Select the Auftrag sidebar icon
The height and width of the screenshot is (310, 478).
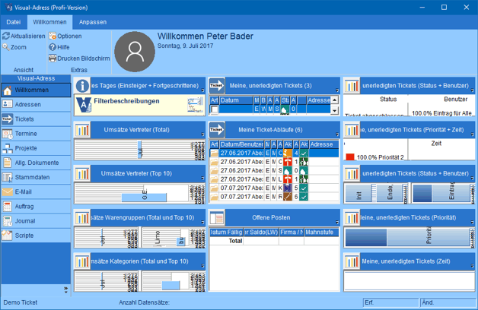click(x=7, y=206)
